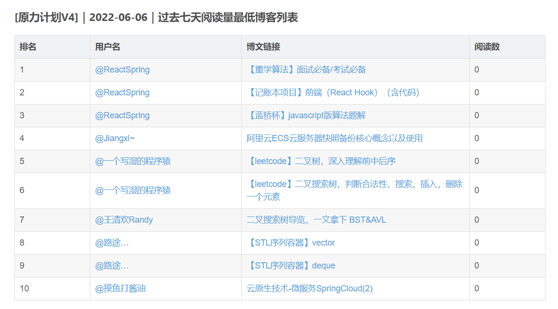Screen dimensions: 558x309
Task: Open 云原生技术-微服务SpringCloud(2) article
Action: pyautogui.click(x=310, y=288)
